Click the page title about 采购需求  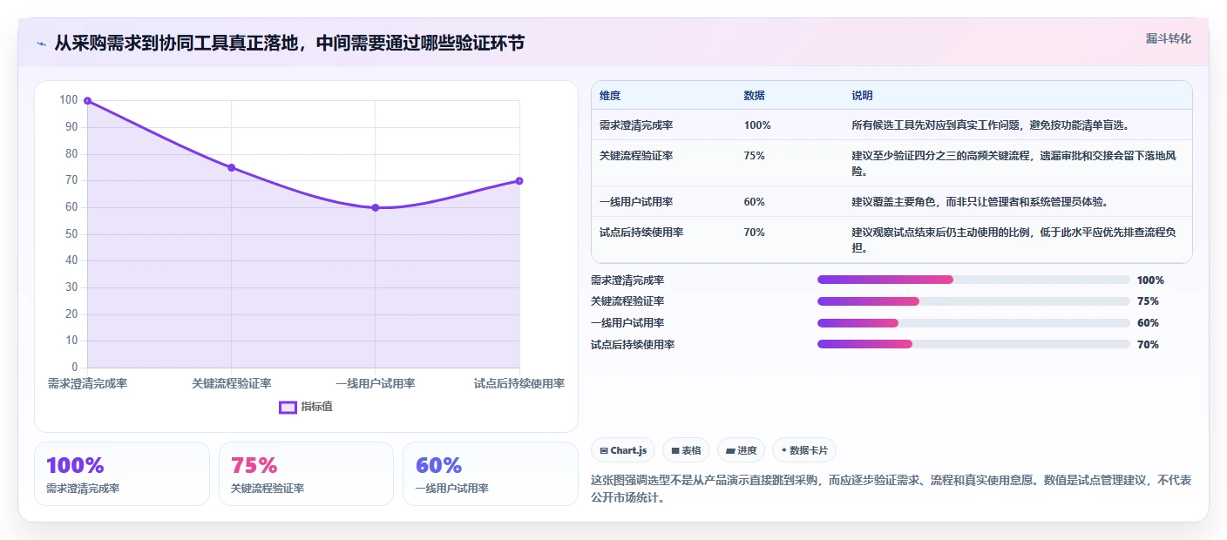[289, 44]
